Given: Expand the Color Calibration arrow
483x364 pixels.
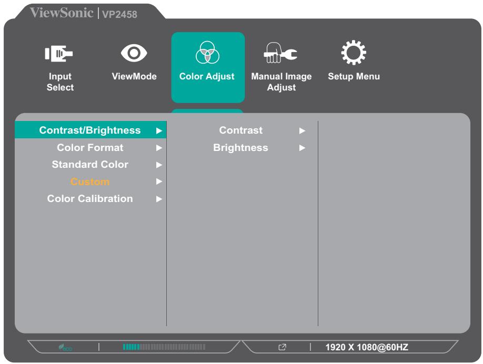Looking at the screenshot, I should 159,199.
